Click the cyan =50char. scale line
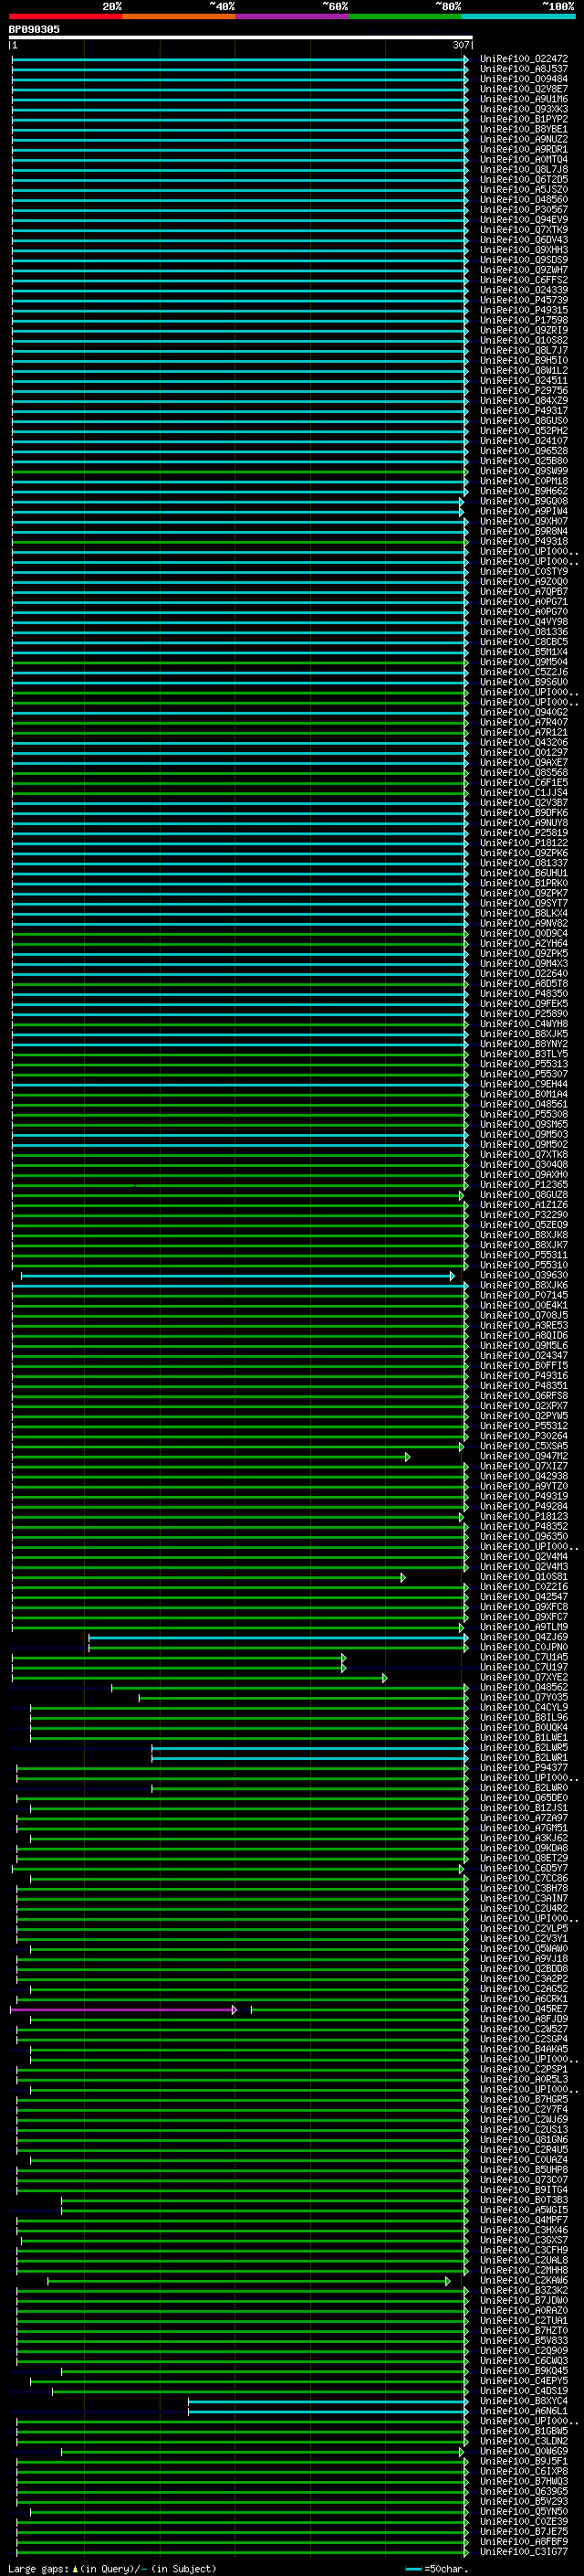The height and width of the screenshot is (2576, 584). click(x=415, y=2569)
